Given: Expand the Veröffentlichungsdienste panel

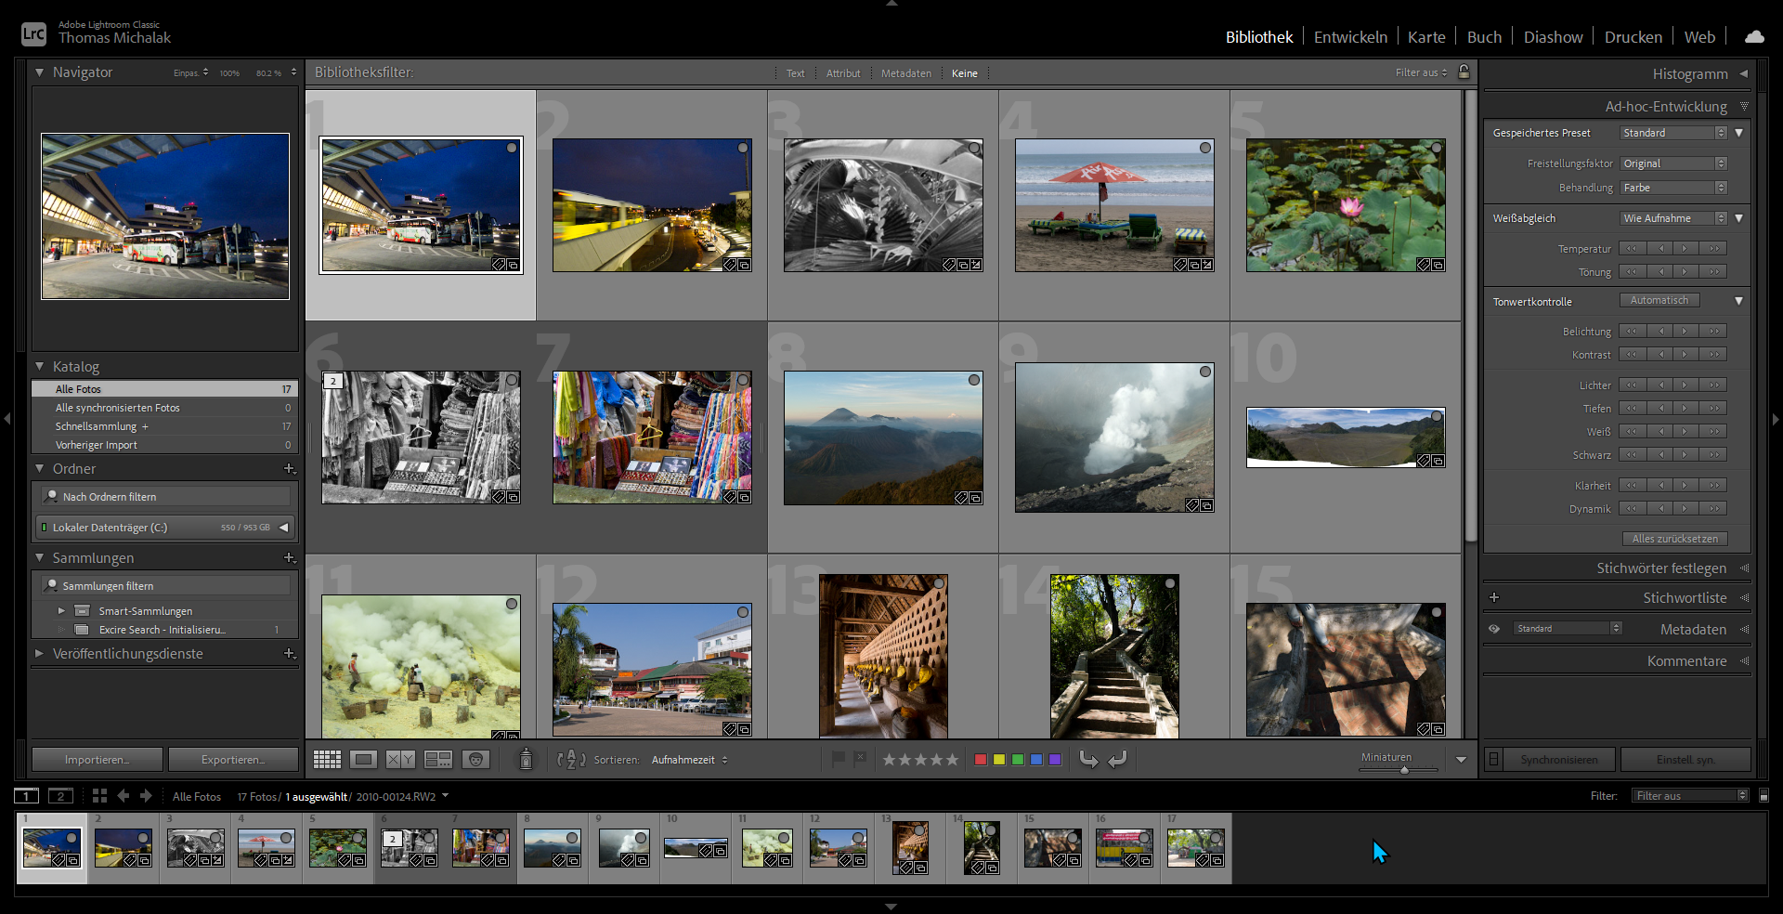Looking at the screenshot, I should click(x=40, y=654).
